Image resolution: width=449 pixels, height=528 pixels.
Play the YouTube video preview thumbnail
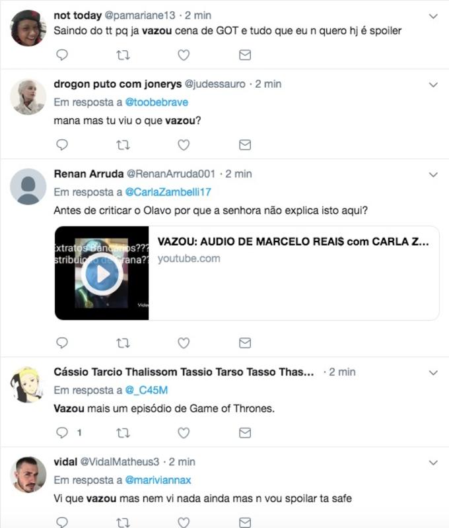(102, 273)
